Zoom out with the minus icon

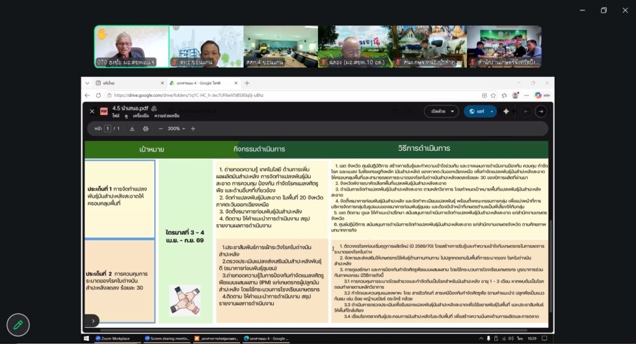(161, 129)
